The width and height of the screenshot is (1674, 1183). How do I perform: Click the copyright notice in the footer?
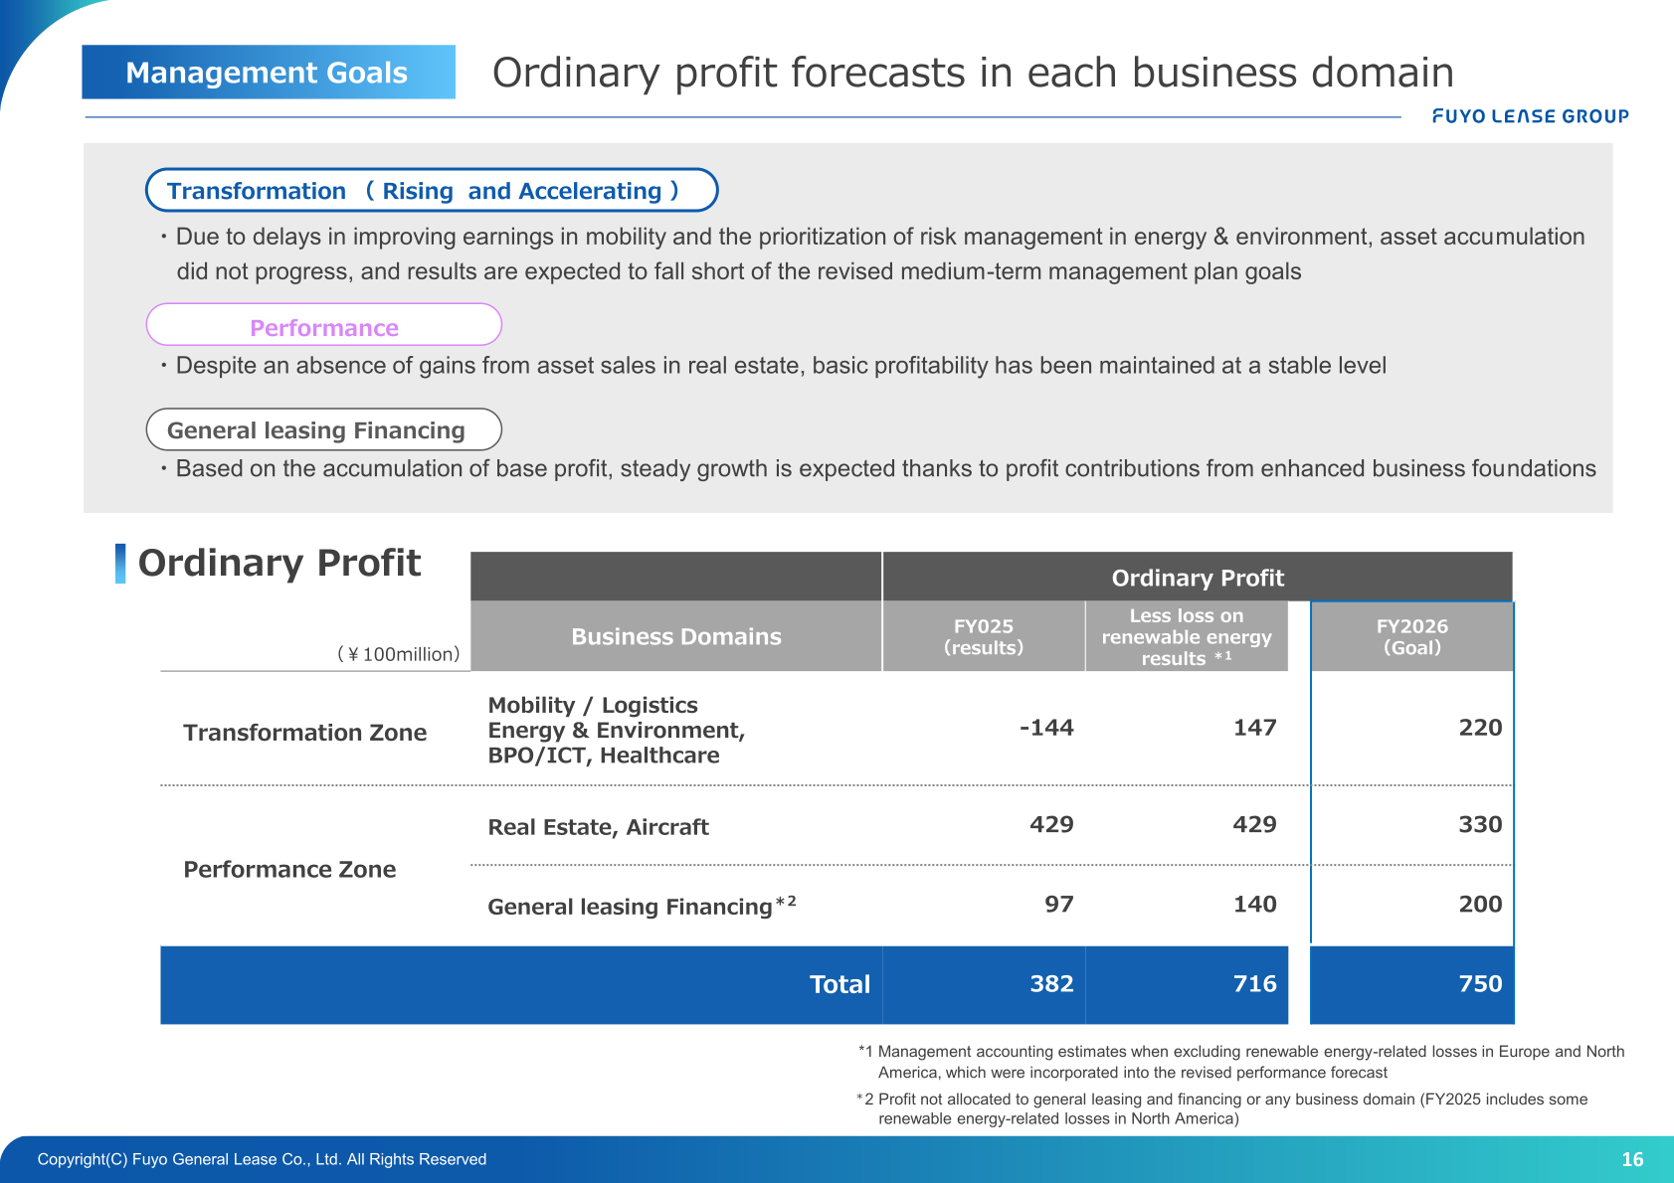[x=262, y=1159]
